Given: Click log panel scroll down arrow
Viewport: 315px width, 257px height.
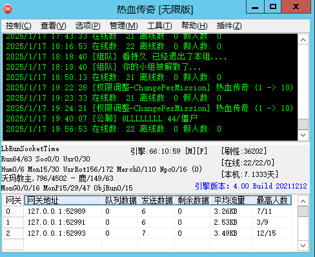Looking at the screenshot, I should 303,135.
